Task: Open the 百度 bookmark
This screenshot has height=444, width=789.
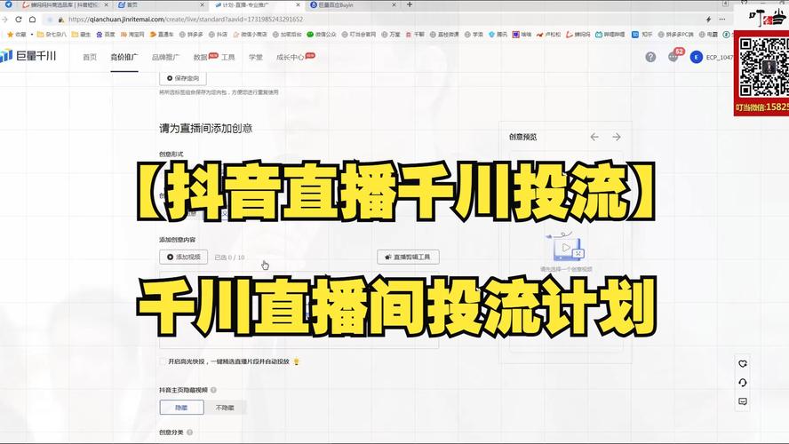Action: [x=106, y=35]
